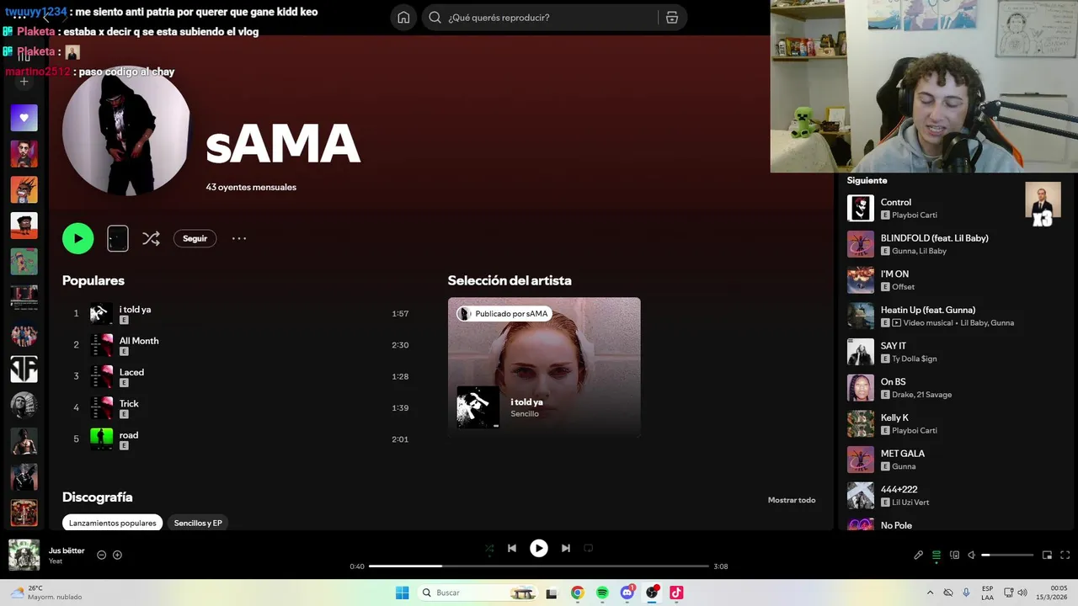
Task: Select the 'Sencillos y EP' filter chip
Action: click(x=198, y=523)
